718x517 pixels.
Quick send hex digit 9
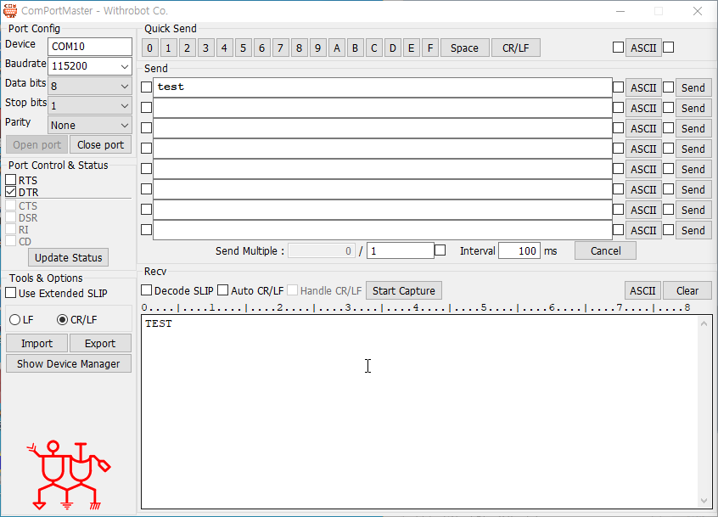317,48
